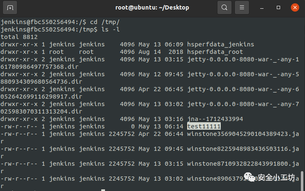305x191 pixels.
Task: Open a new terminal tab
Action: [10, 7]
